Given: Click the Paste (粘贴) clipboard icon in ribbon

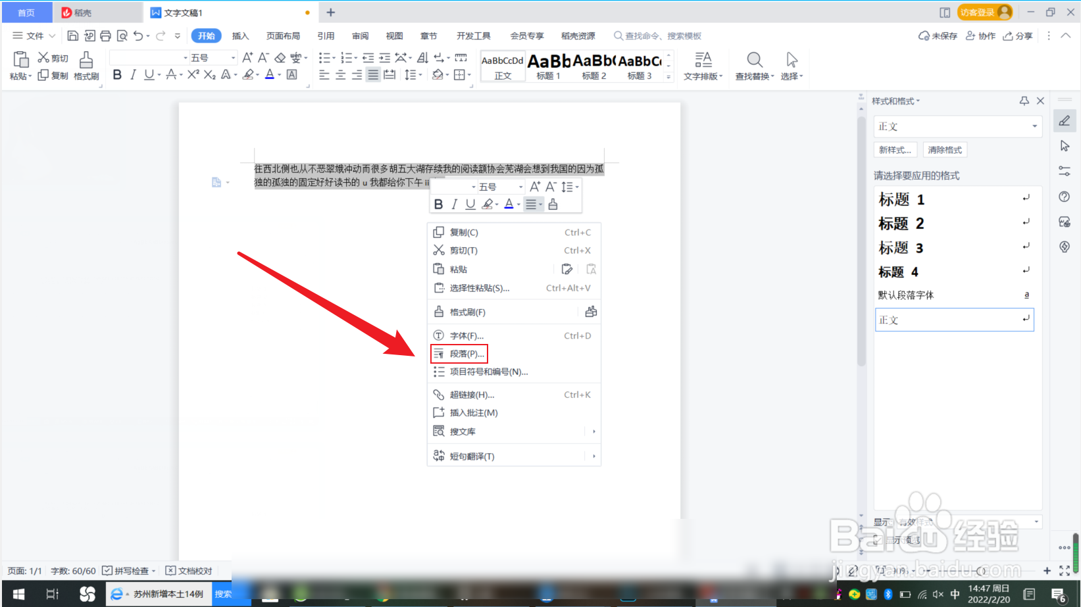Looking at the screenshot, I should 21,60.
